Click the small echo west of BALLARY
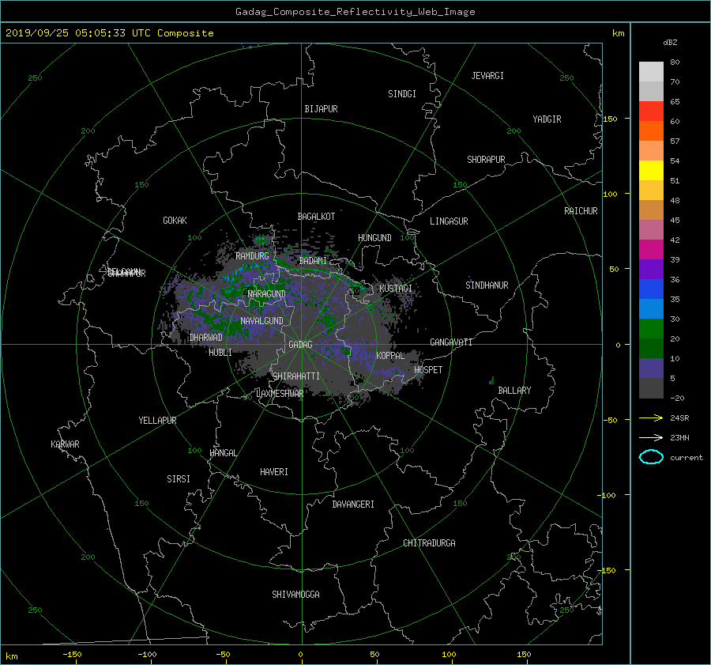Viewport: 711px width, 665px height. 492,380
